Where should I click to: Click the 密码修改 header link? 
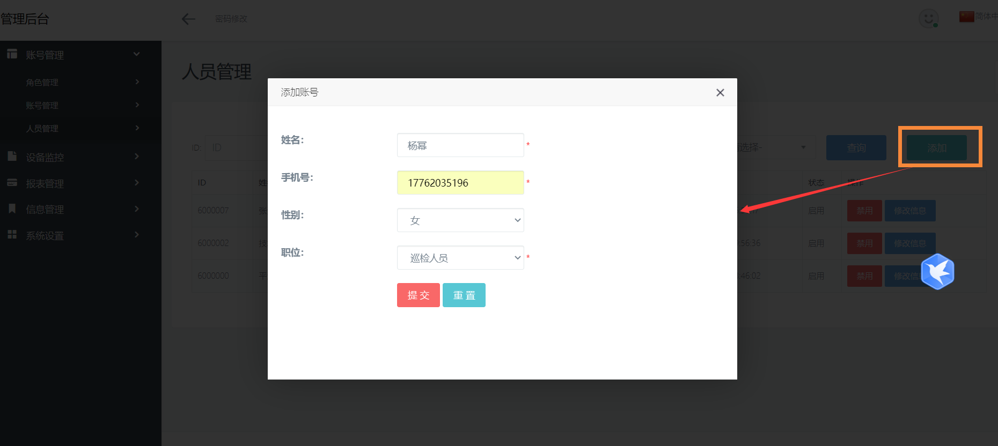(231, 19)
